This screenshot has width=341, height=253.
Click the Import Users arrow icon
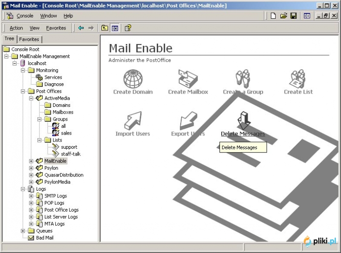click(133, 121)
